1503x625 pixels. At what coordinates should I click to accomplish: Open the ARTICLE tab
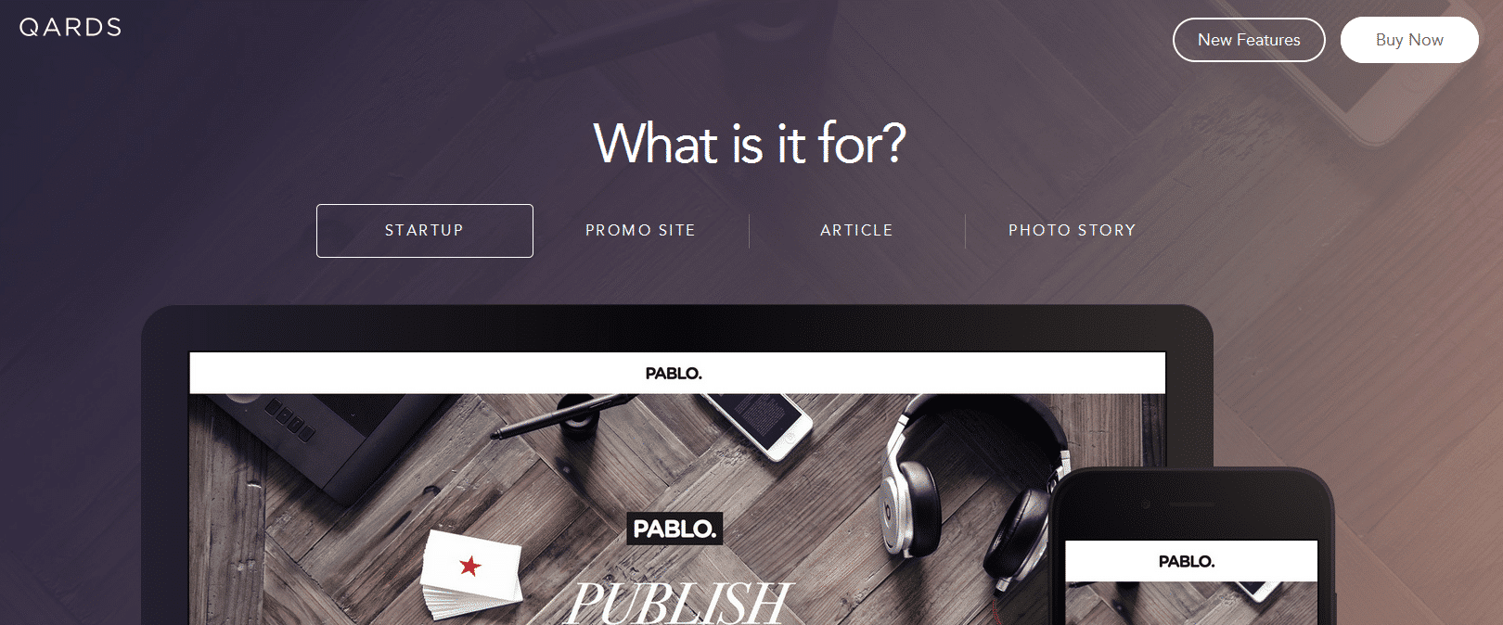[857, 231]
